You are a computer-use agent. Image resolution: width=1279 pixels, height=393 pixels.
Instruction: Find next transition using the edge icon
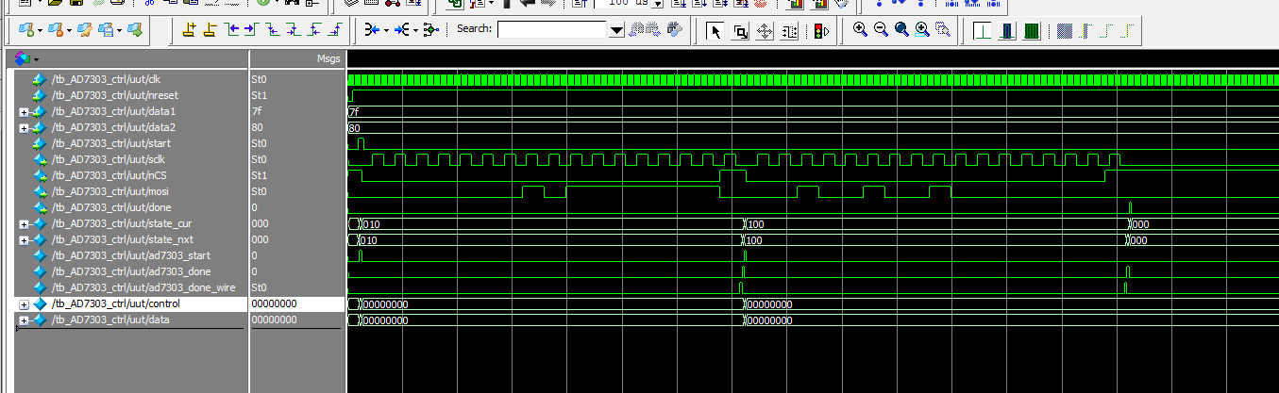[x=250, y=30]
